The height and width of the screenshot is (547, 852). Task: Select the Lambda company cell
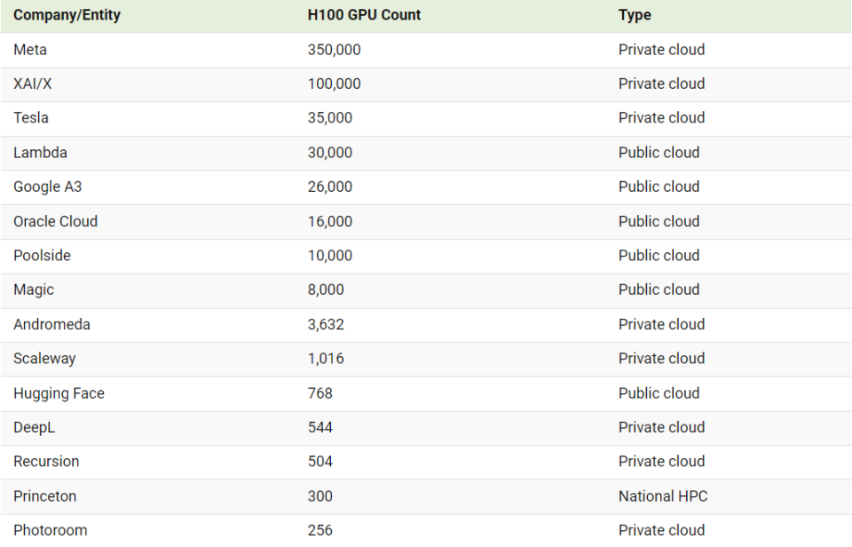pos(40,153)
